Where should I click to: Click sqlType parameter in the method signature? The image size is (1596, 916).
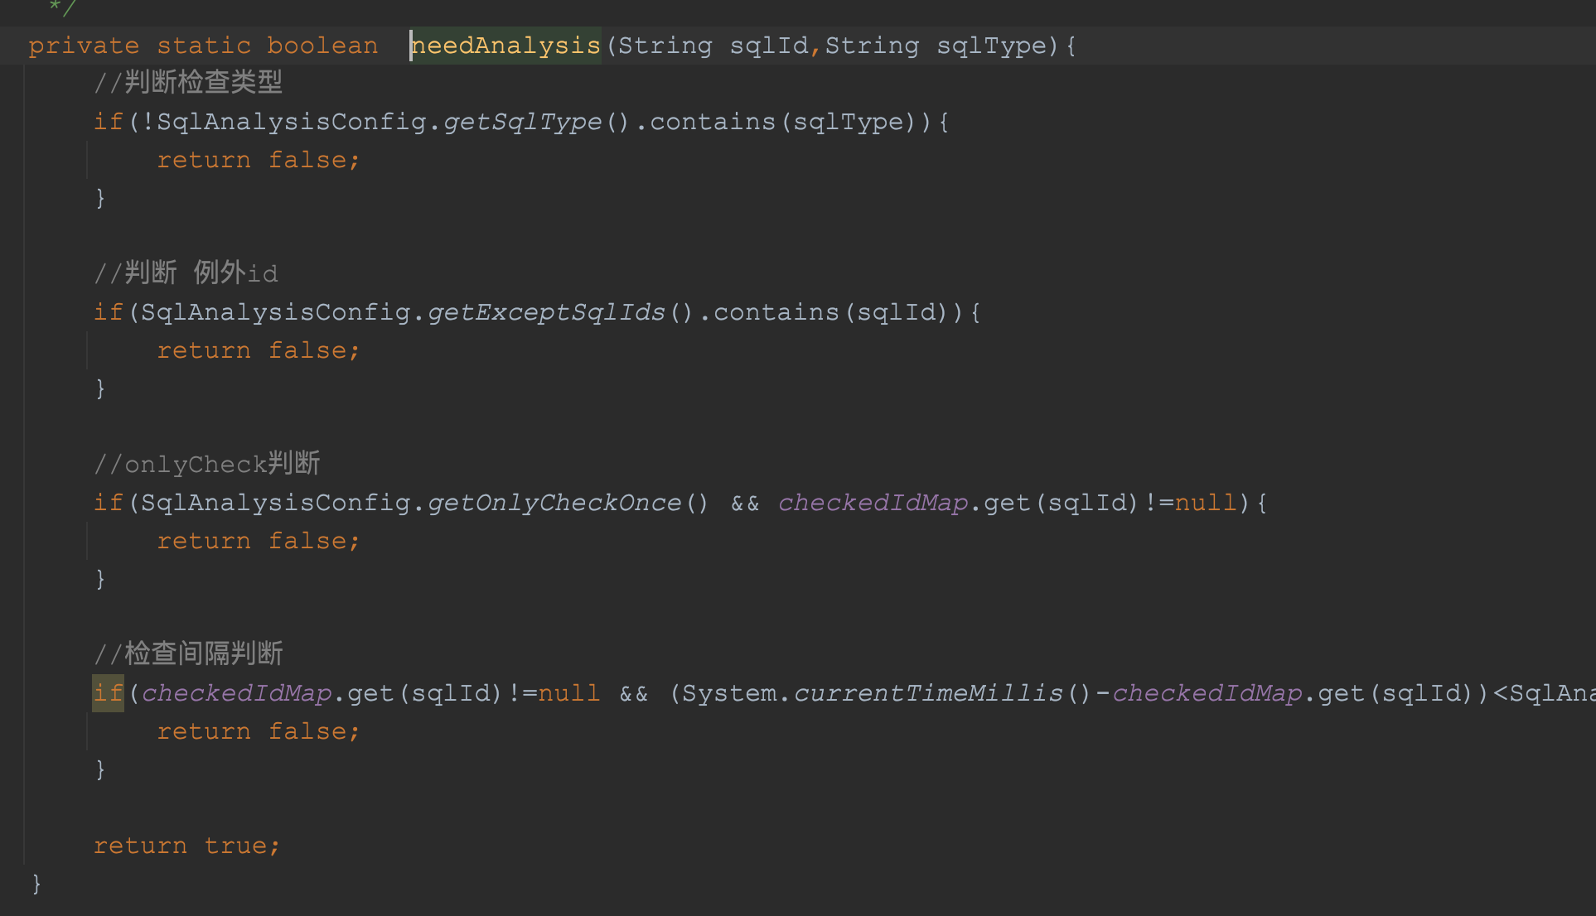point(991,46)
